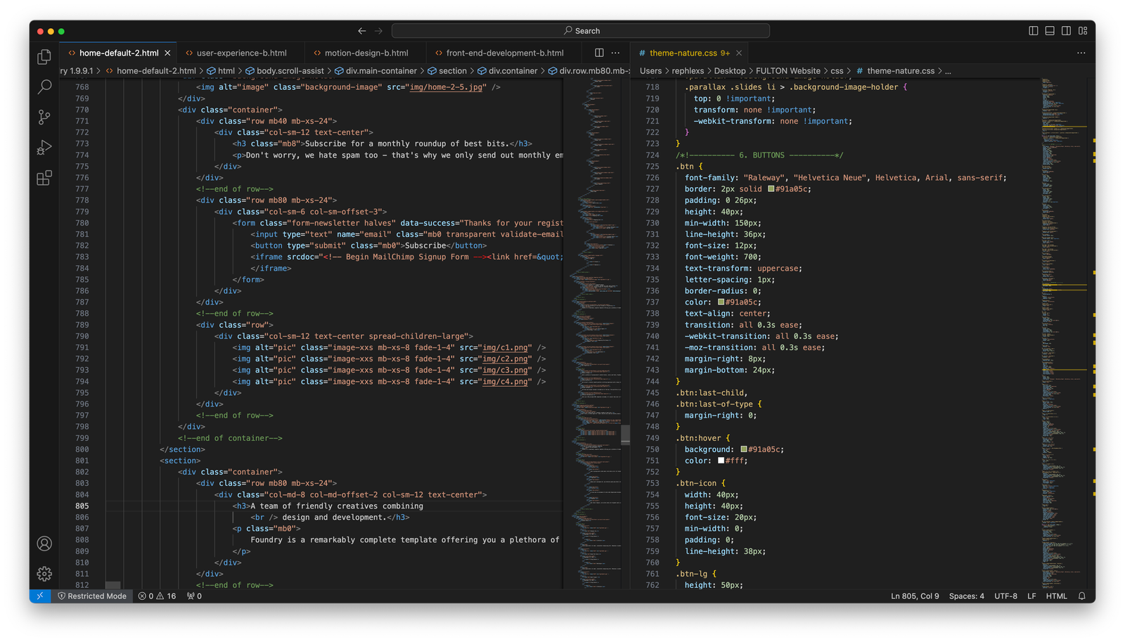1125x642 pixels.
Task: Click the ports forwarded indicator showing 0
Action: (x=194, y=596)
